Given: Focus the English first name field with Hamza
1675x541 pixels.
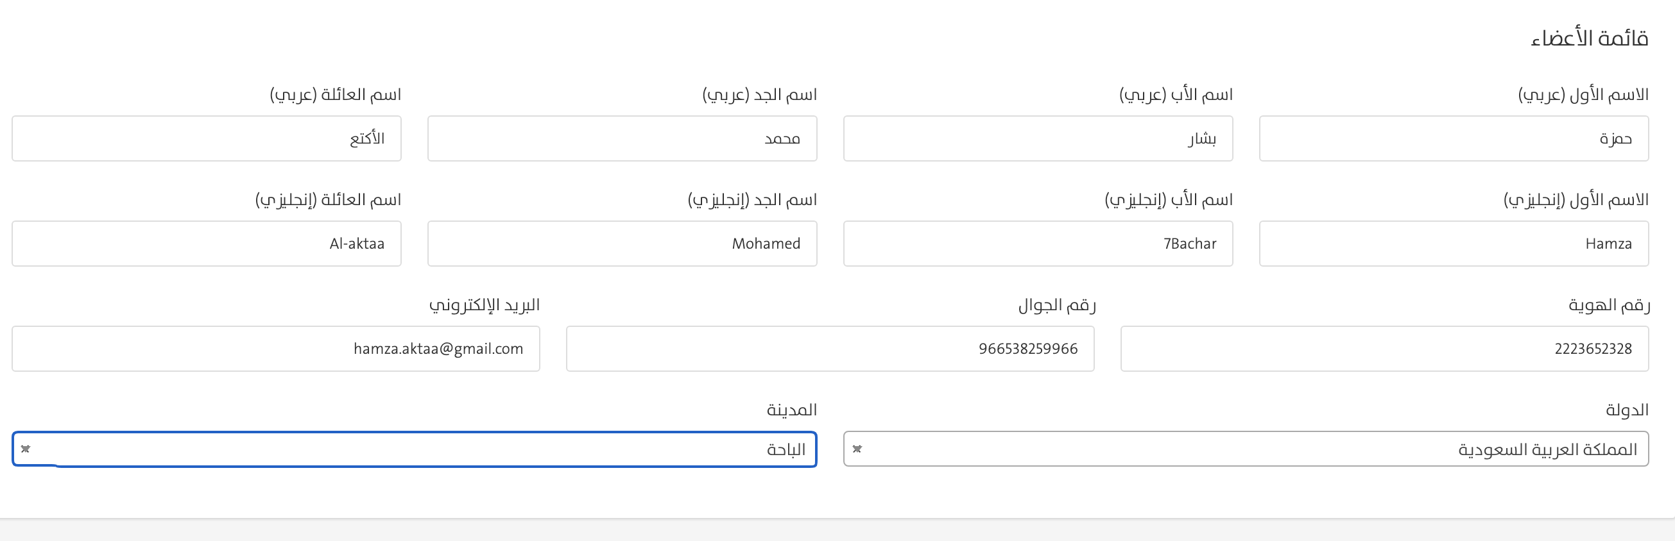Looking at the screenshot, I should pos(1453,244).
